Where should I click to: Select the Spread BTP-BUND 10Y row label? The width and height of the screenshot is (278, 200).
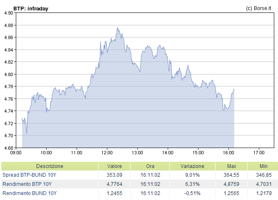[x=30, y=175]
